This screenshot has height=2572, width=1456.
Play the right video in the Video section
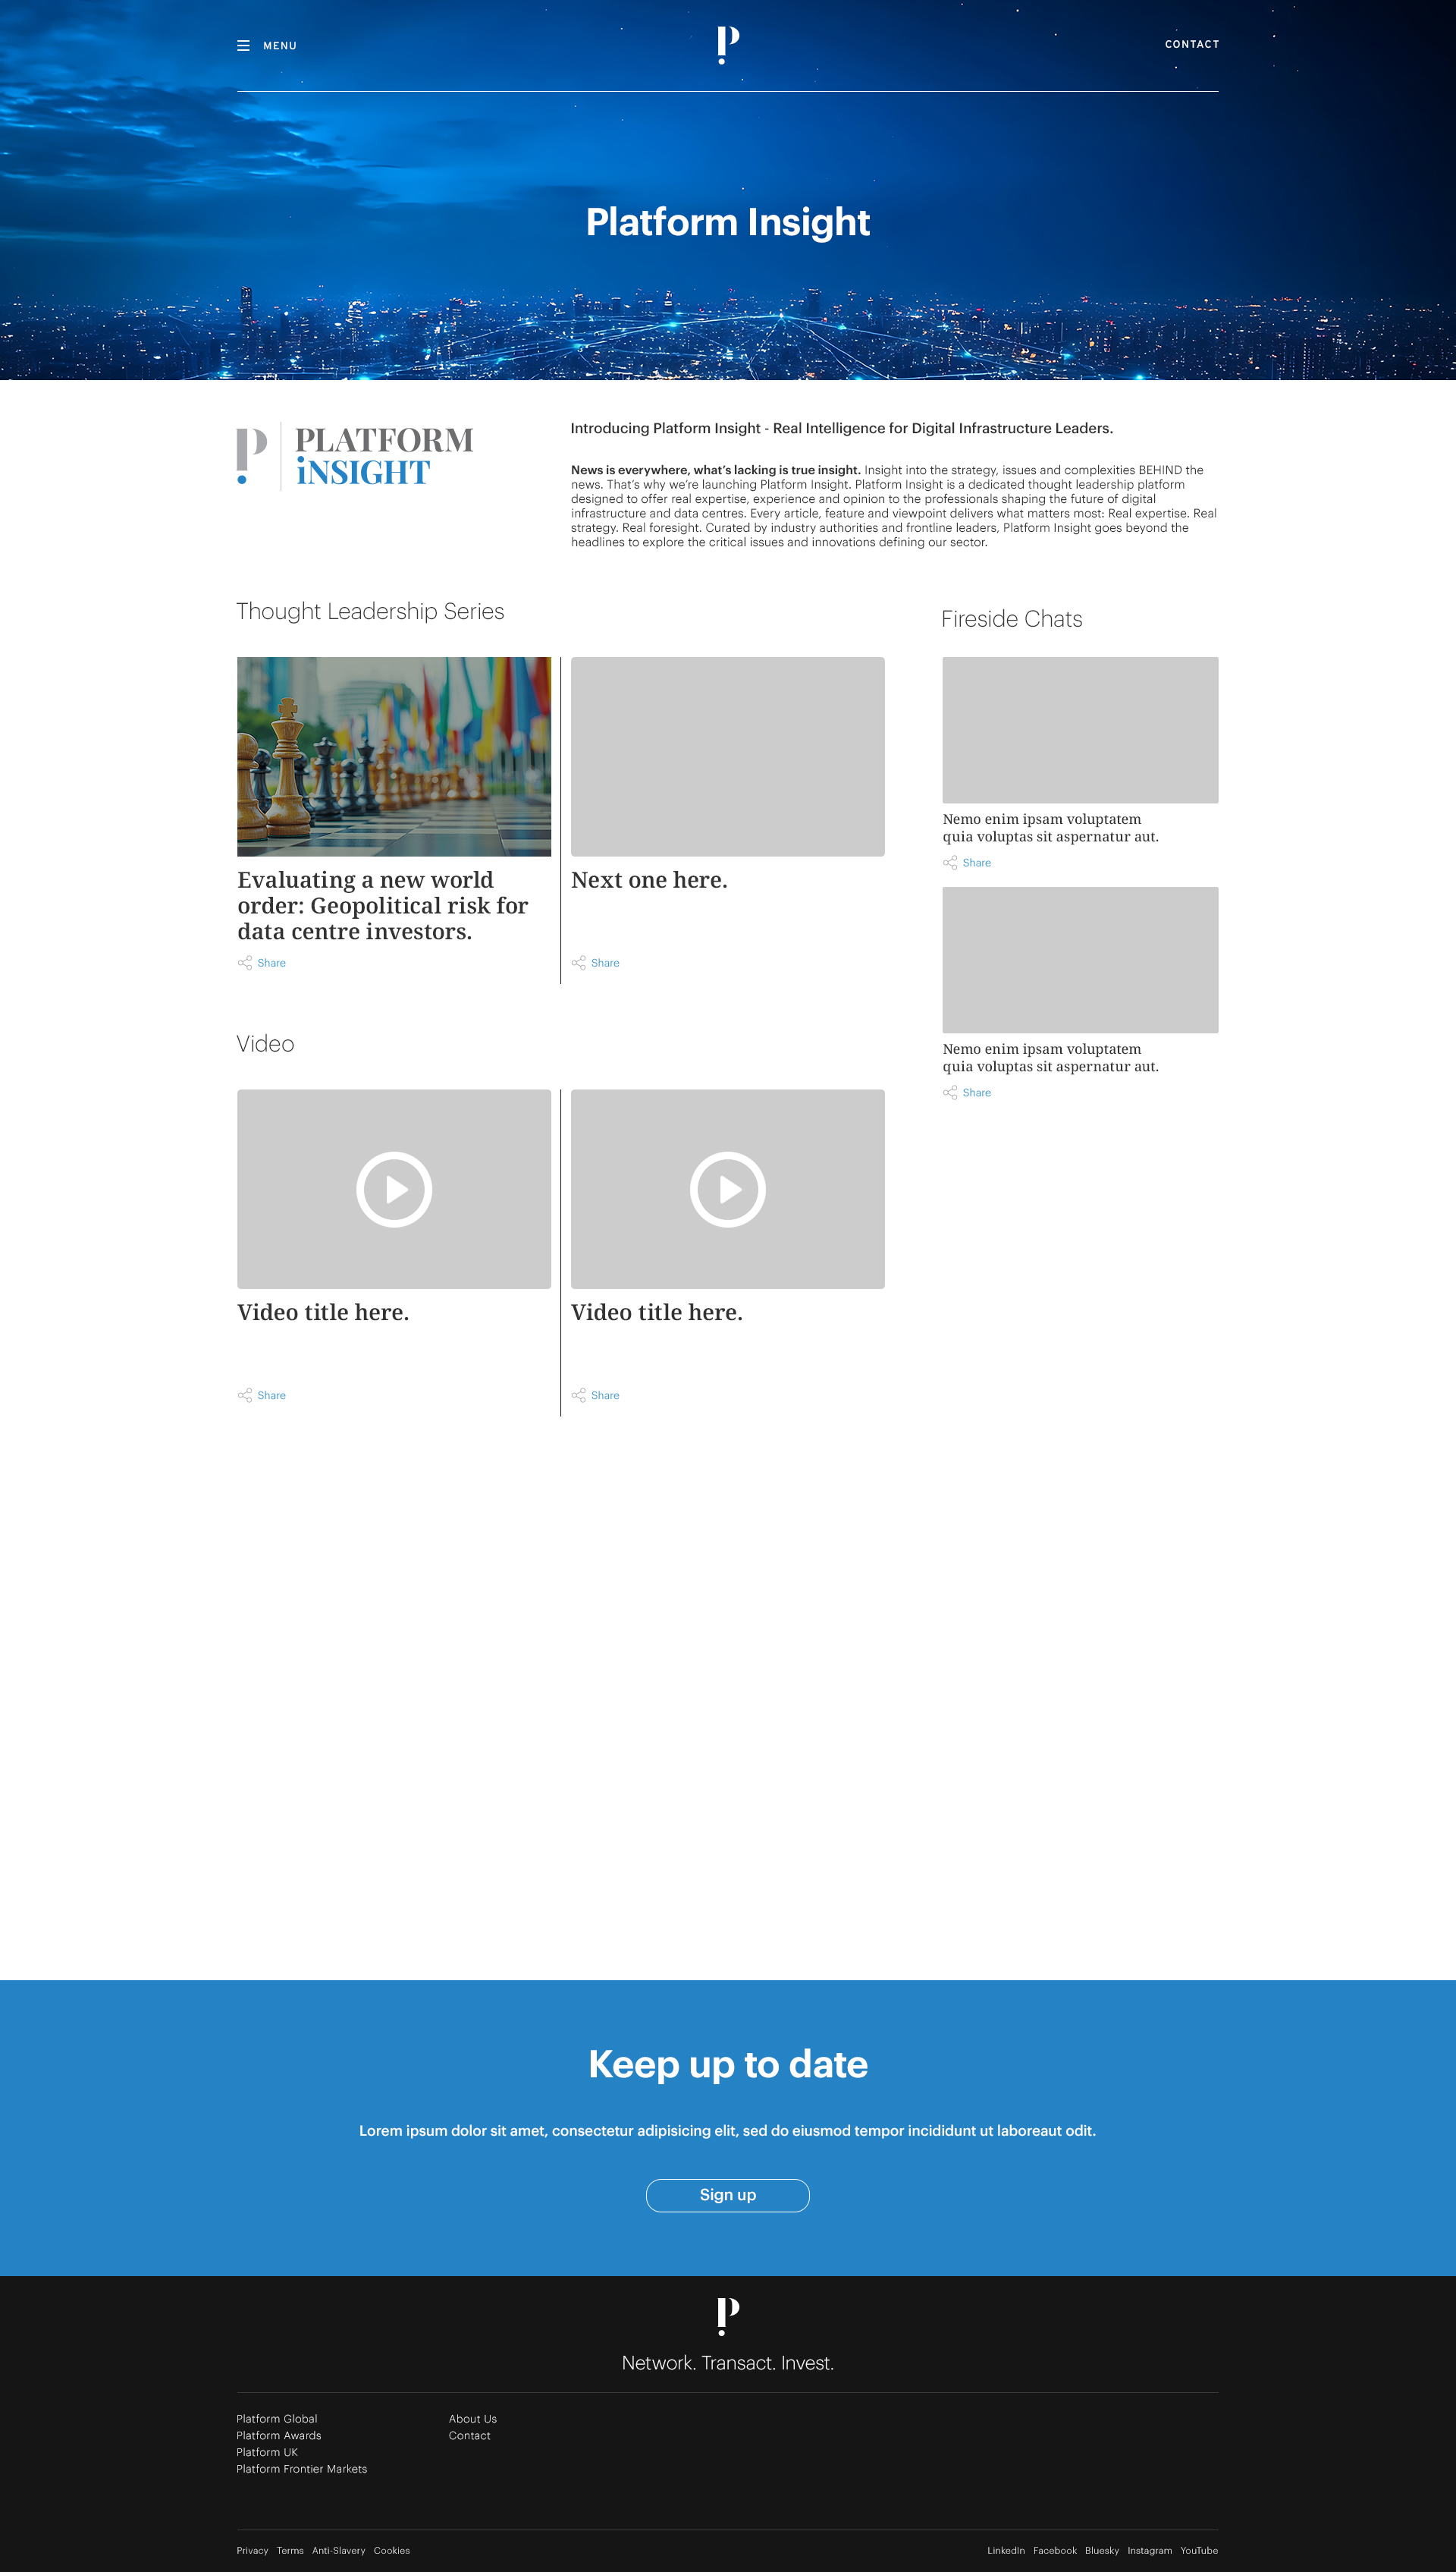(x=727, y=1188)
